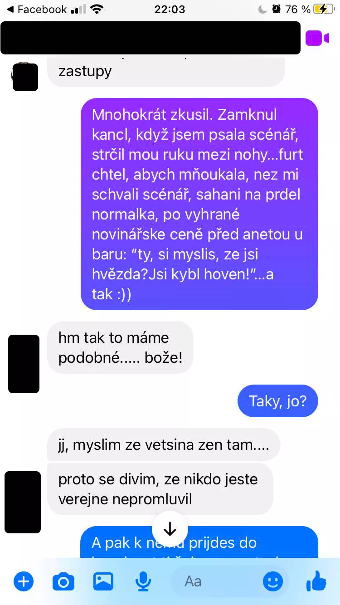Open the plus attachments menu
340x605 pixels.
coord(24,581)
